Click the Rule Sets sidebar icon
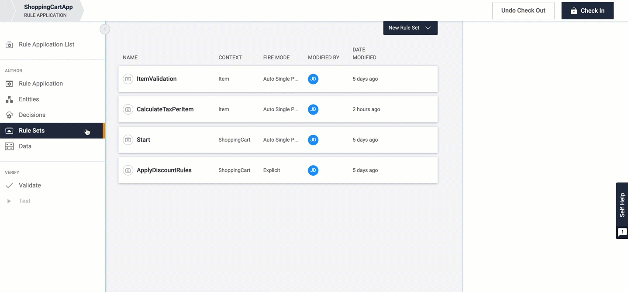 coord(9,131)
